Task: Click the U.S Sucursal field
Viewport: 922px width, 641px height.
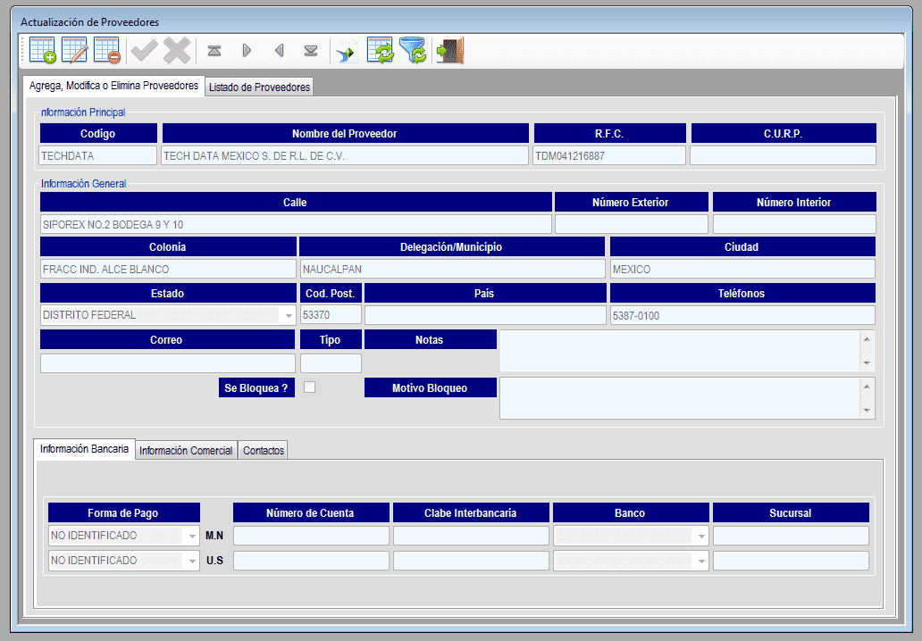Action: pyautogui.click(x=791, y=561)
